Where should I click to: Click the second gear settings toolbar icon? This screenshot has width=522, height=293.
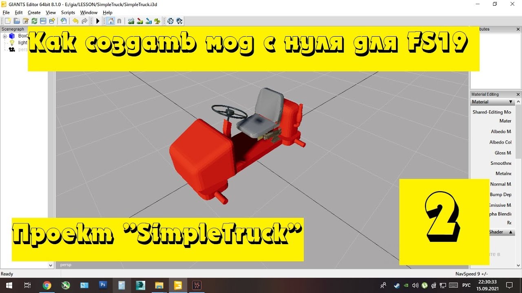(x=179, y=21)
